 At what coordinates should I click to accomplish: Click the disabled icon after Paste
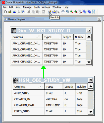pos(44,12)
